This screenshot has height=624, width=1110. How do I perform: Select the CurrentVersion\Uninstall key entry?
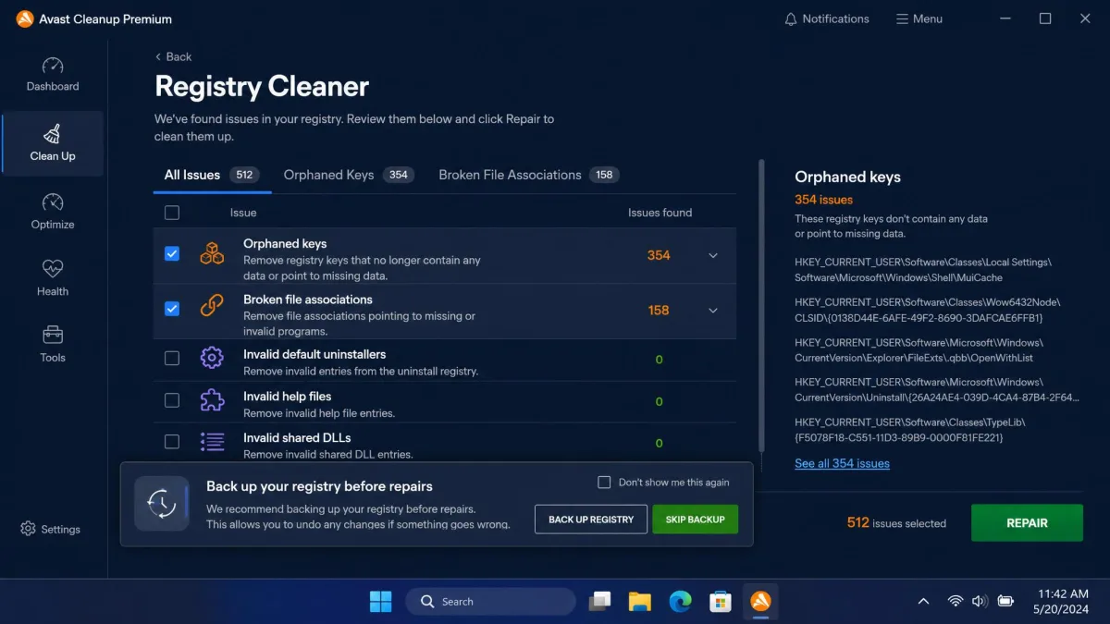[x=937, y=390]
